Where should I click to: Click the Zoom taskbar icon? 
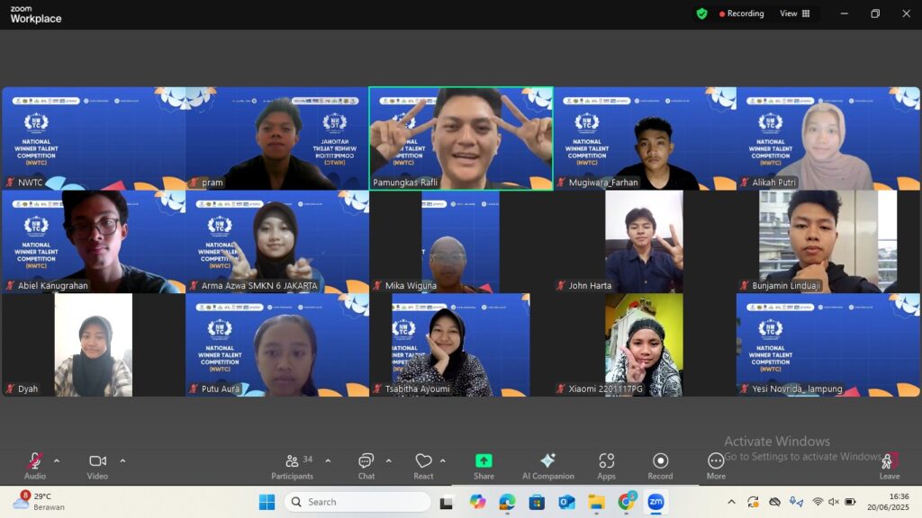point(655,502)
